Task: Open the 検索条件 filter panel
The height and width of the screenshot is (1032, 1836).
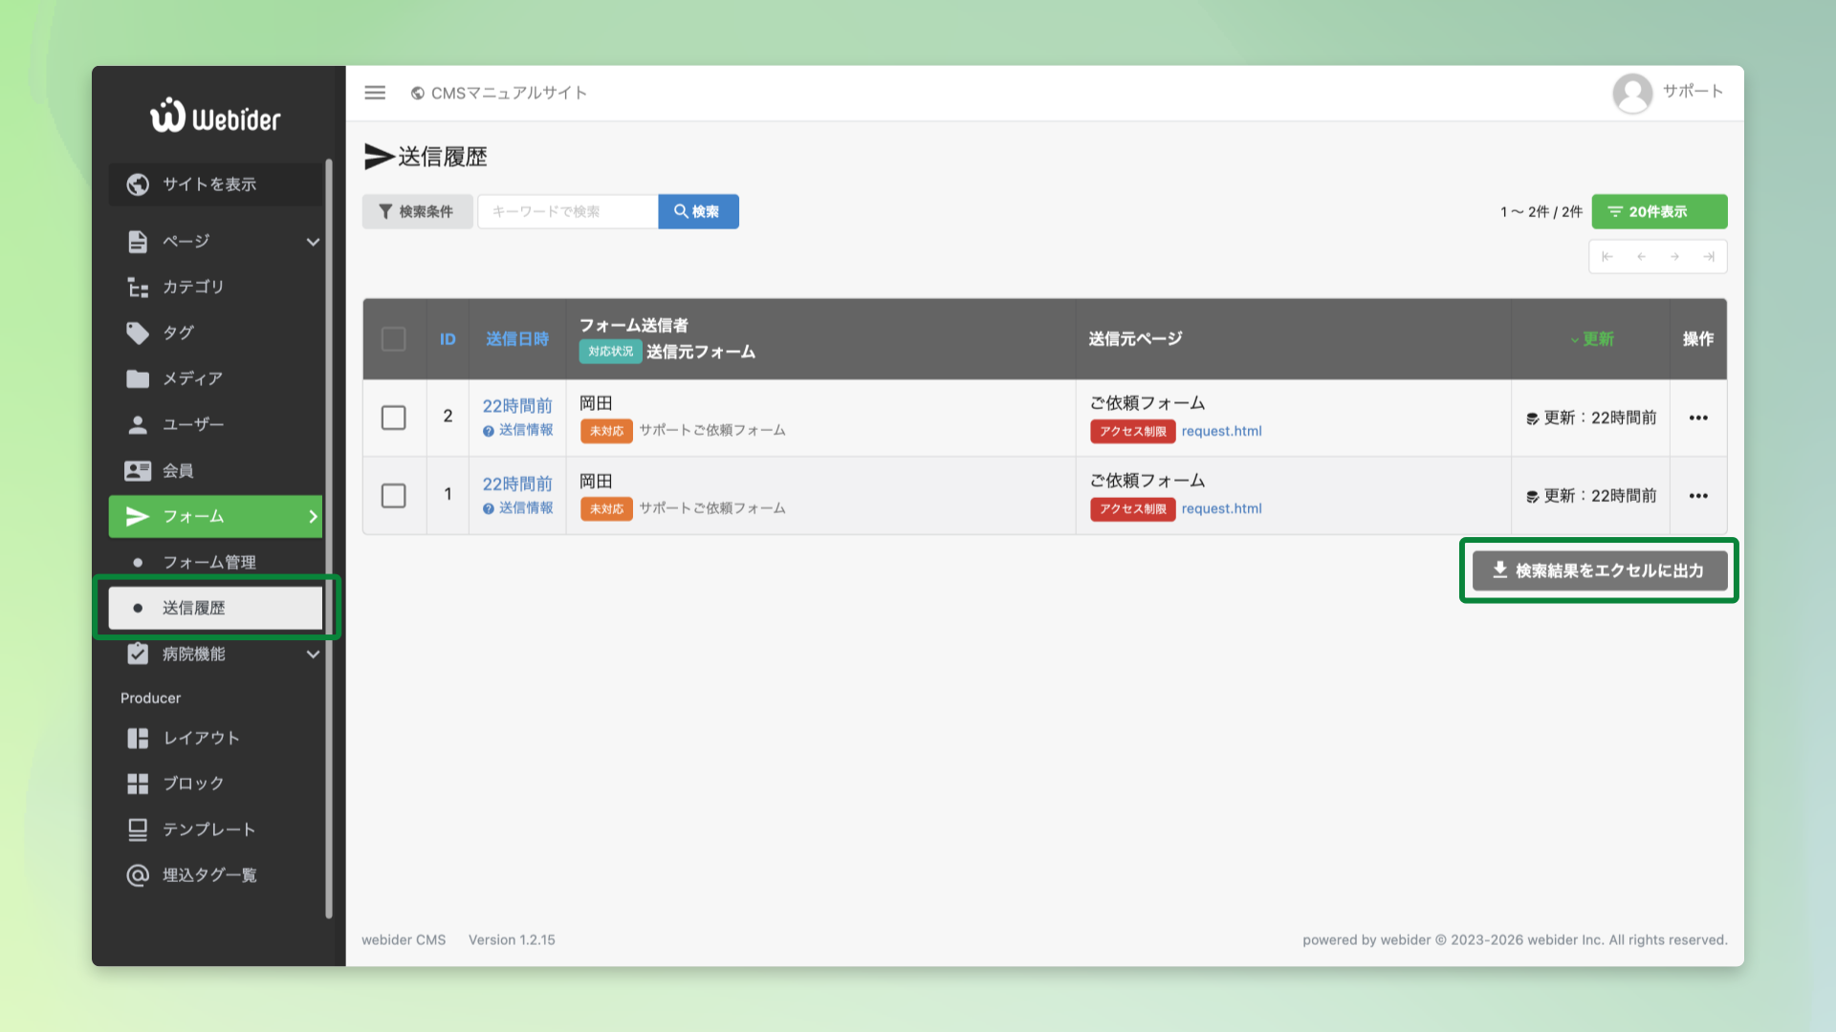Action: click(x=417, y=211)
